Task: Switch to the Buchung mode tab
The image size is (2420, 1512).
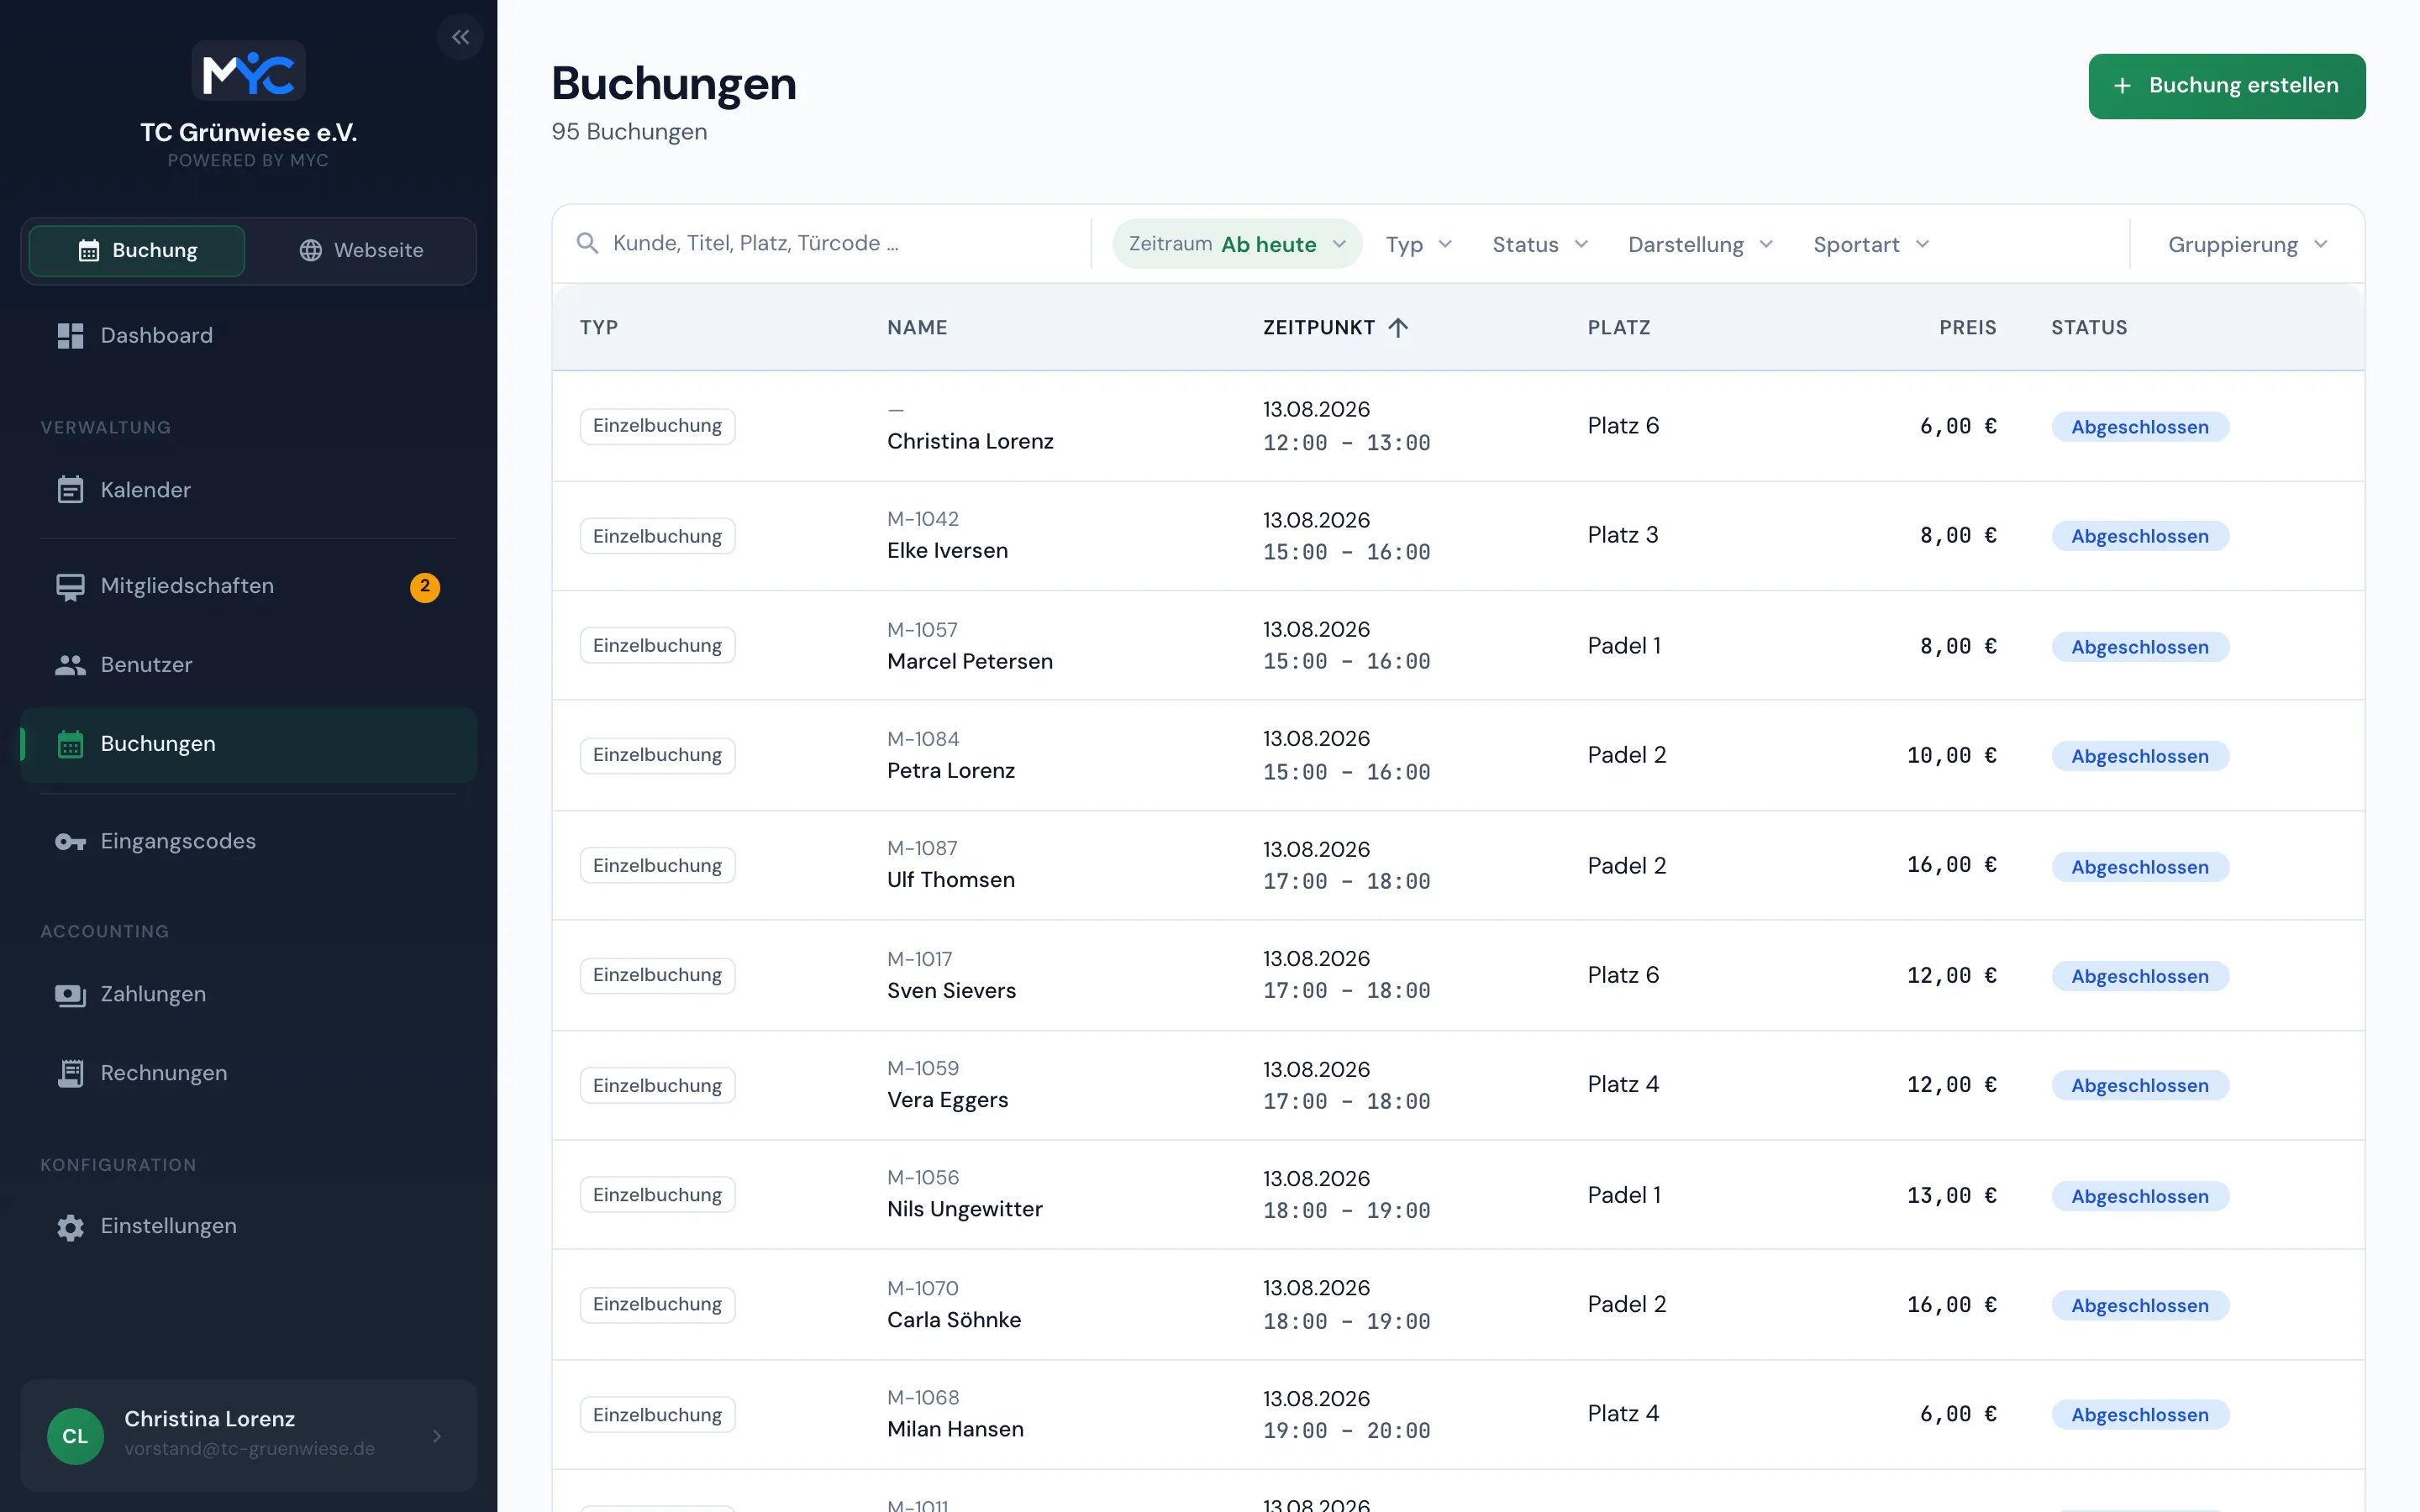Action: pos(137,250)
